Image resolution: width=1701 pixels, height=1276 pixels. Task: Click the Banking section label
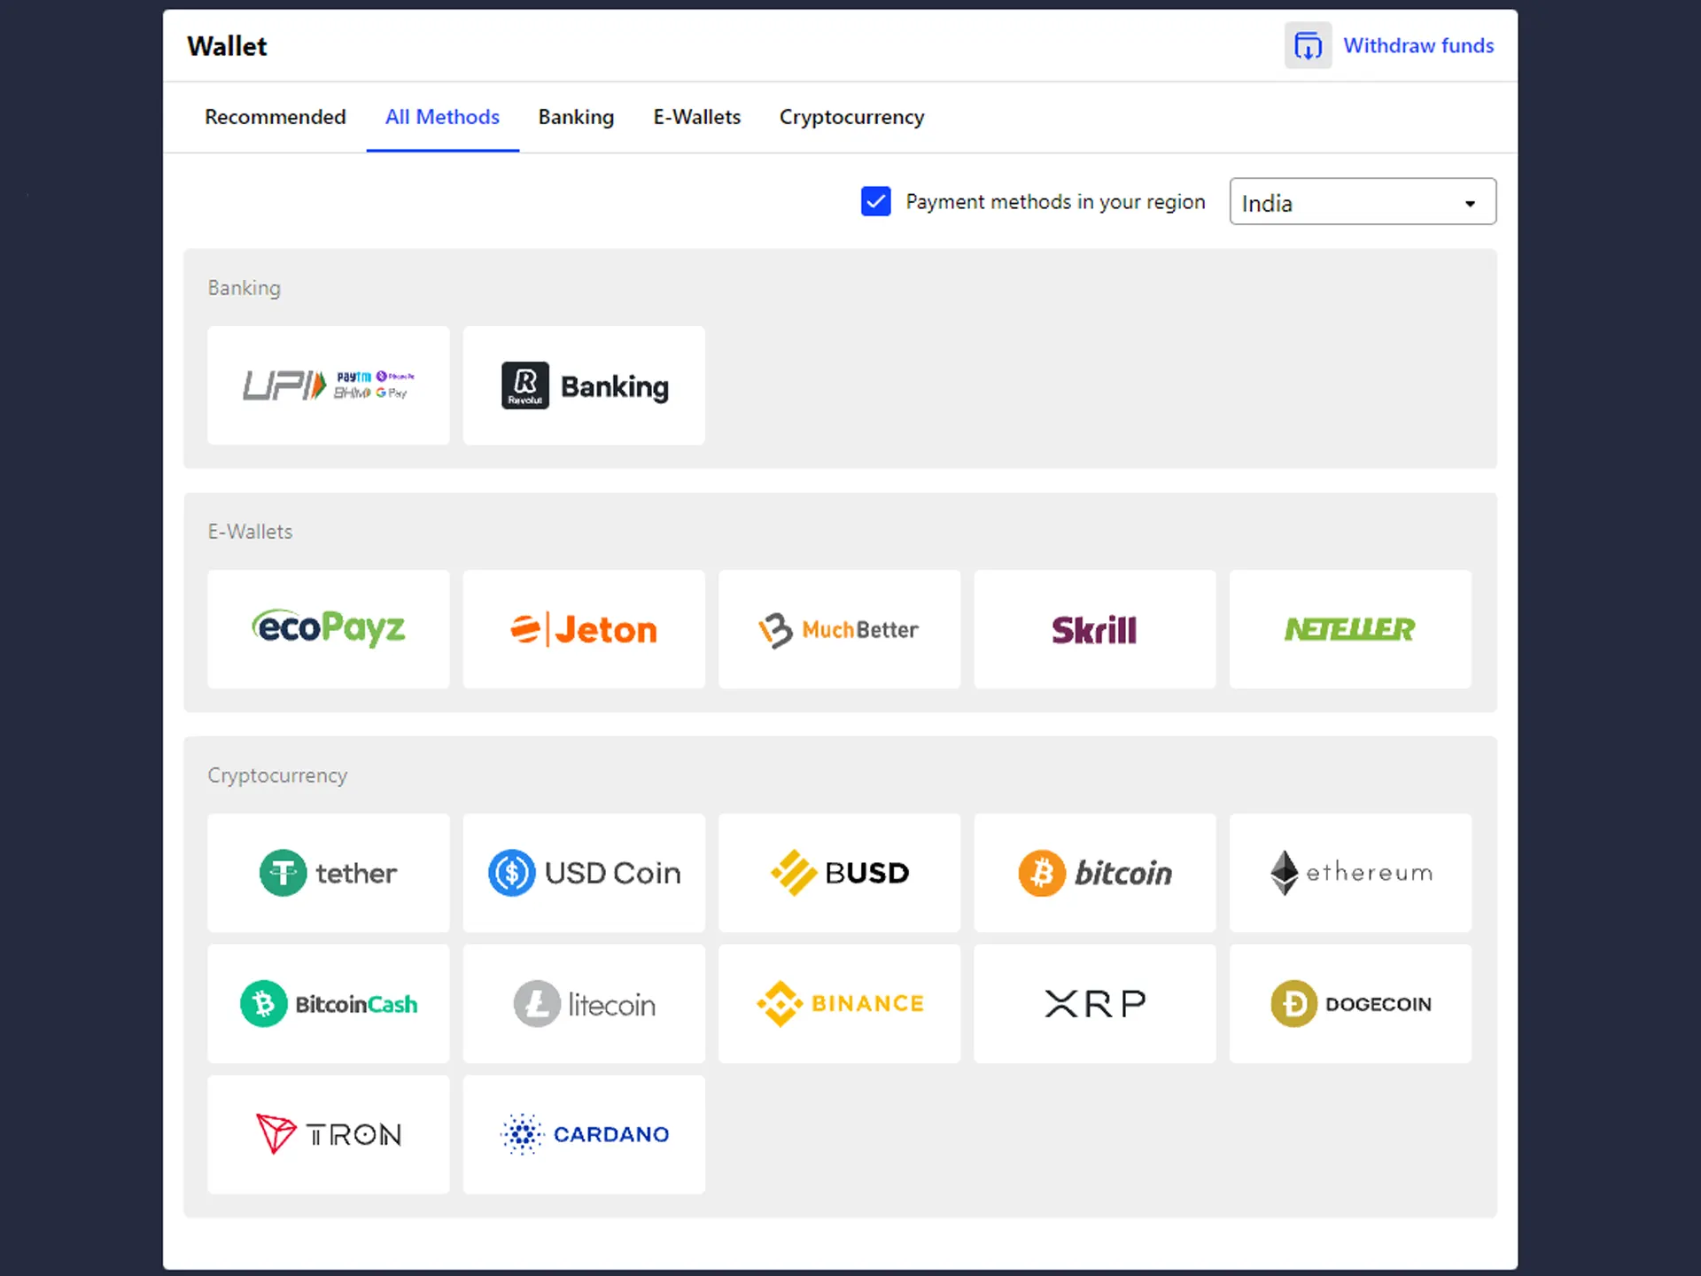click(244, 288)
